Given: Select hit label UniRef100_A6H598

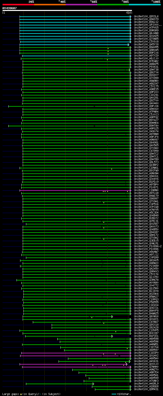Looking at the screenshot, I should pyautogui.click(x=146, y=339).
